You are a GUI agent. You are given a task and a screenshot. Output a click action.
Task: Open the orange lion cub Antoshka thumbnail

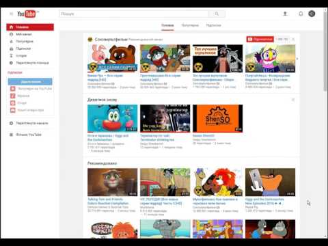click(x=113, y=229)
